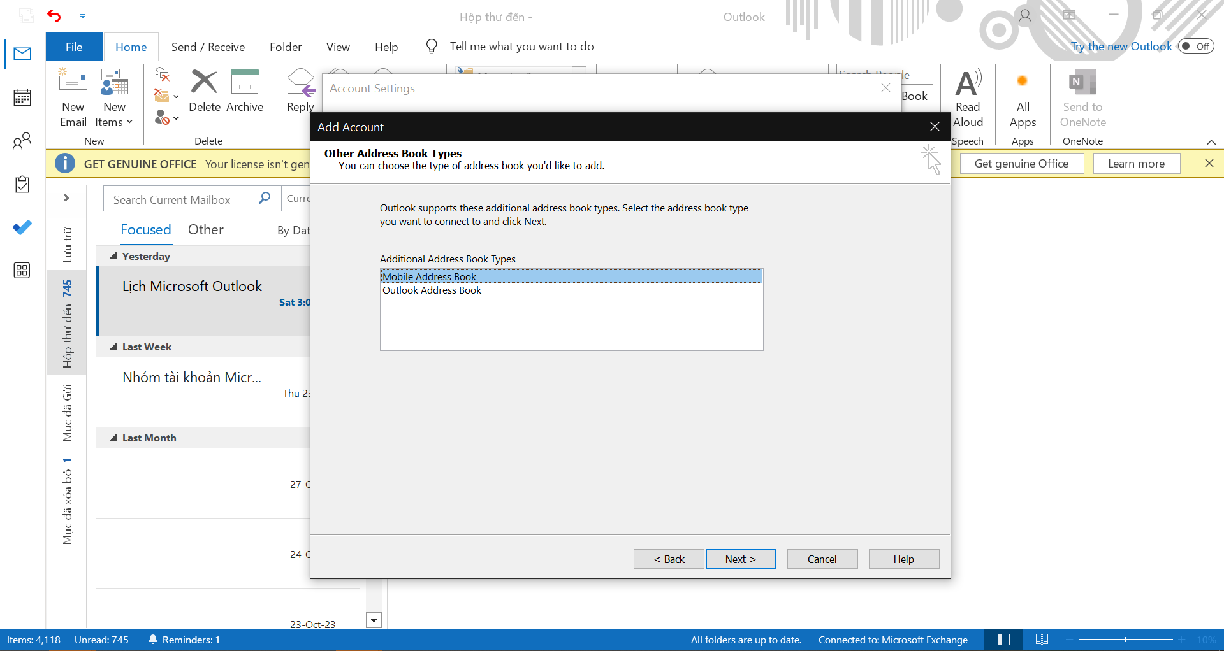Click message list scroll down arrow
1224x651 pixels.
(x=374, y=620)
